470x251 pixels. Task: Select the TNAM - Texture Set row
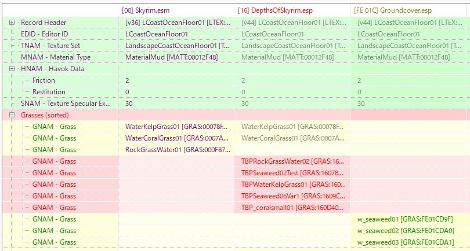click(x=50, y=46)
